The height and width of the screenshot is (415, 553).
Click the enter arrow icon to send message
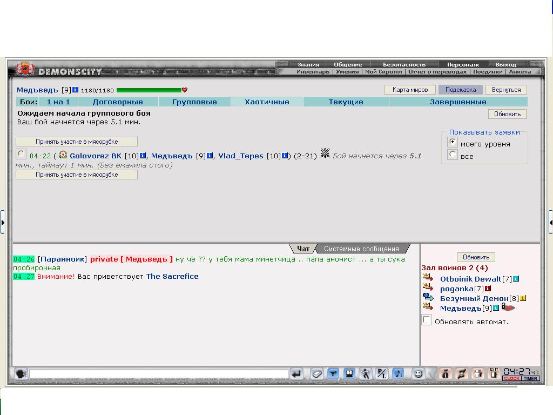(296, 373)
